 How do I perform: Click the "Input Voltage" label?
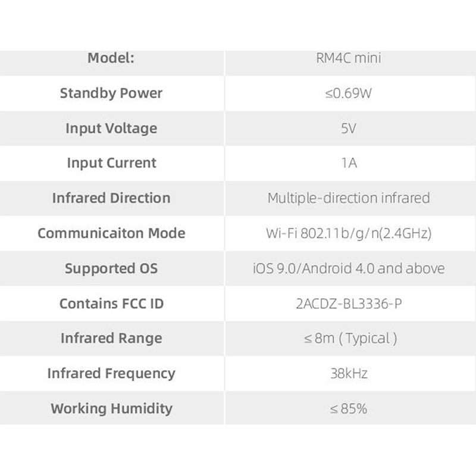click(111, 129)
